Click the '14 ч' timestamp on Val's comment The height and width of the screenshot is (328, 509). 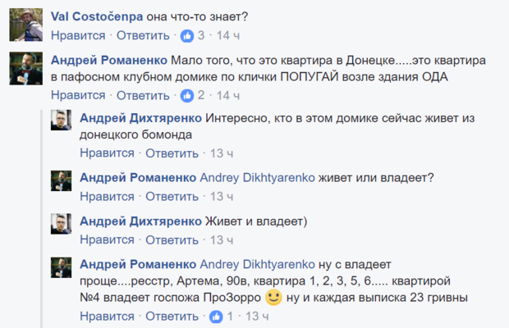[x=227, y=36]
